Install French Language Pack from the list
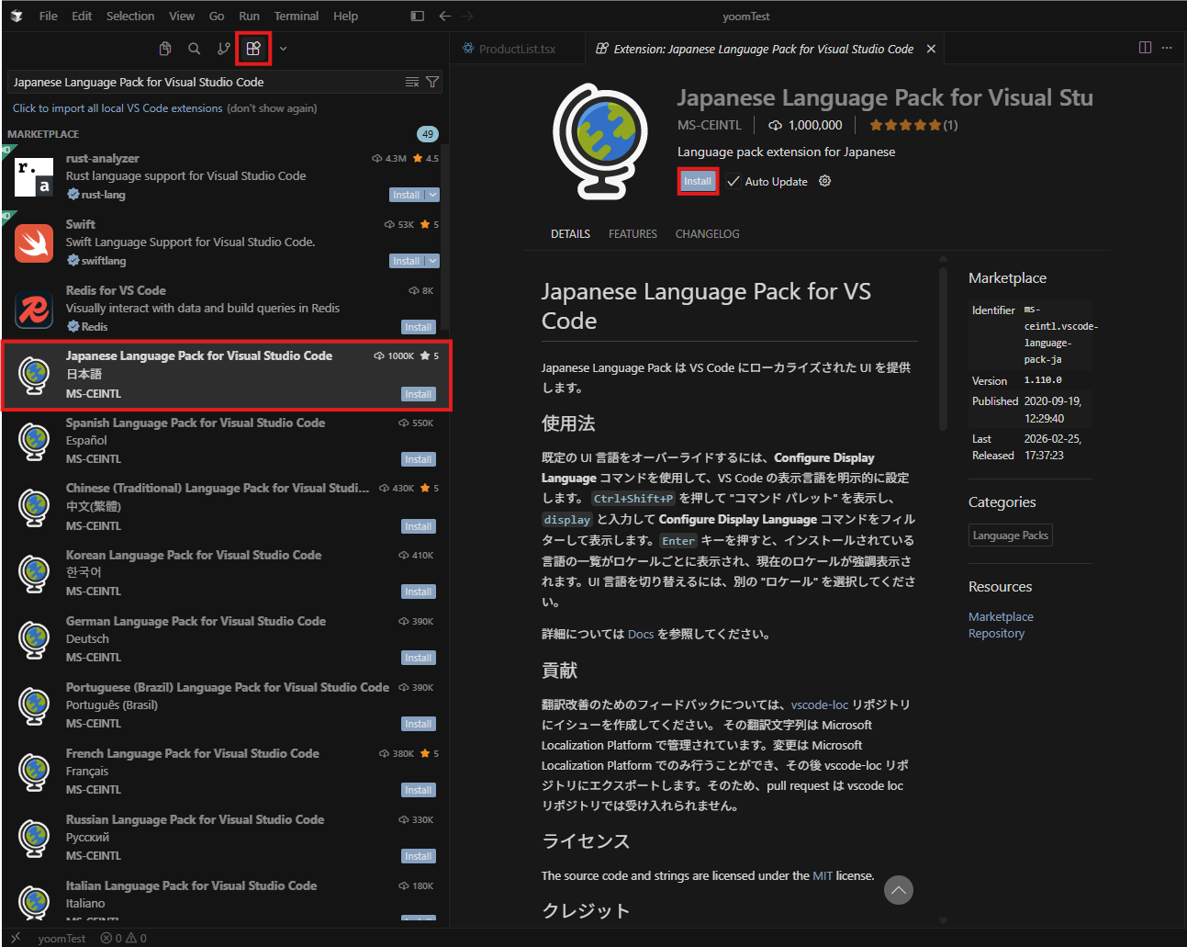Image resolution: width=1187 pixels, height=947 pixels. pos(419,790)
